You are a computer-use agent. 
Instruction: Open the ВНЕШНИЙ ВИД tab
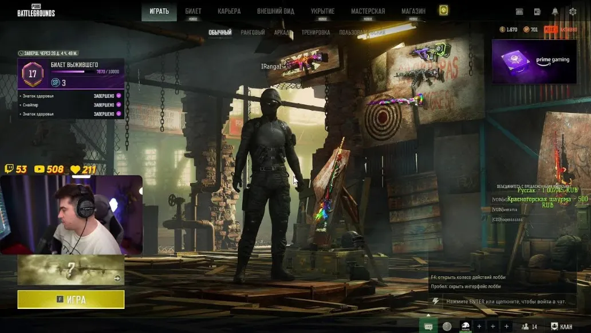[275, 11]
